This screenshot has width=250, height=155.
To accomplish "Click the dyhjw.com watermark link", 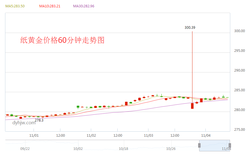I will (24, 123).
